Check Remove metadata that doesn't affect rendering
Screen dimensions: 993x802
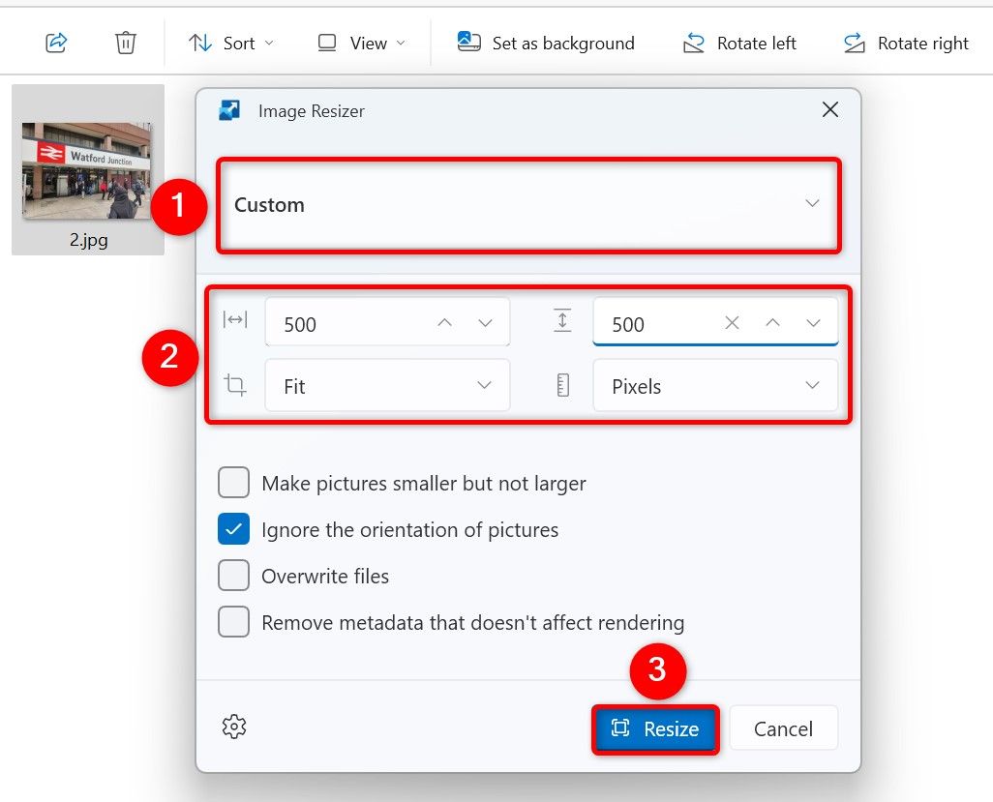tap(233, 622)
